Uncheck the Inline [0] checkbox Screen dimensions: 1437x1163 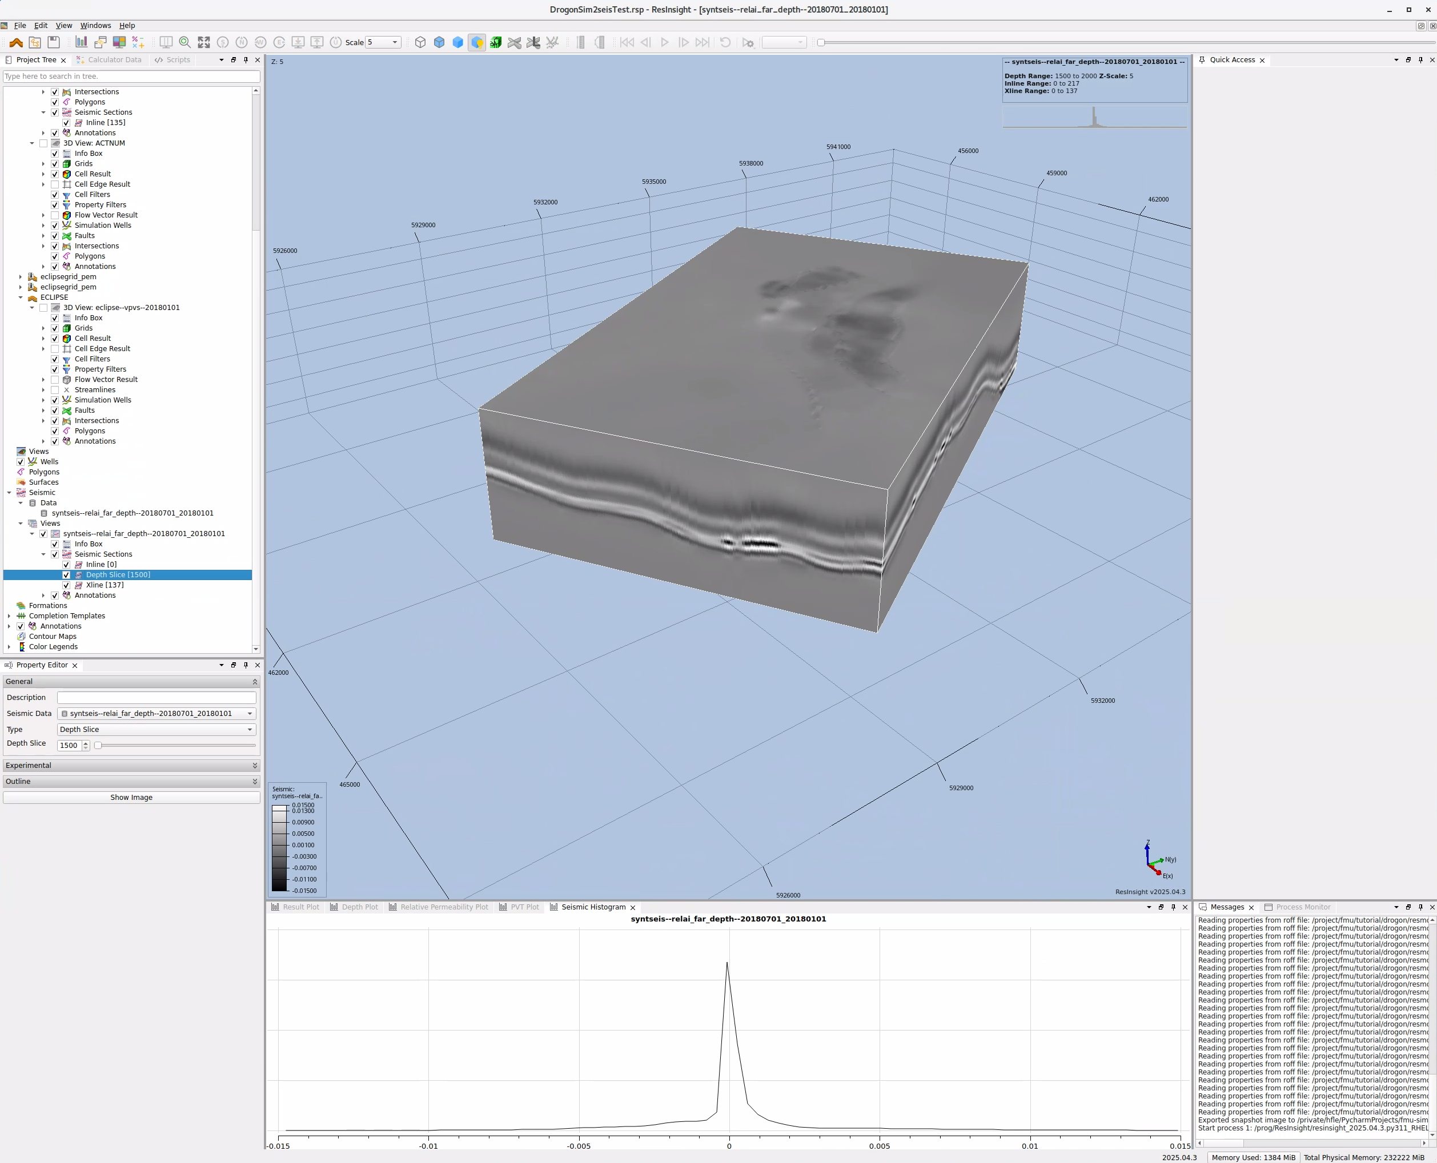pyautogui.click(x=66, y=565)
